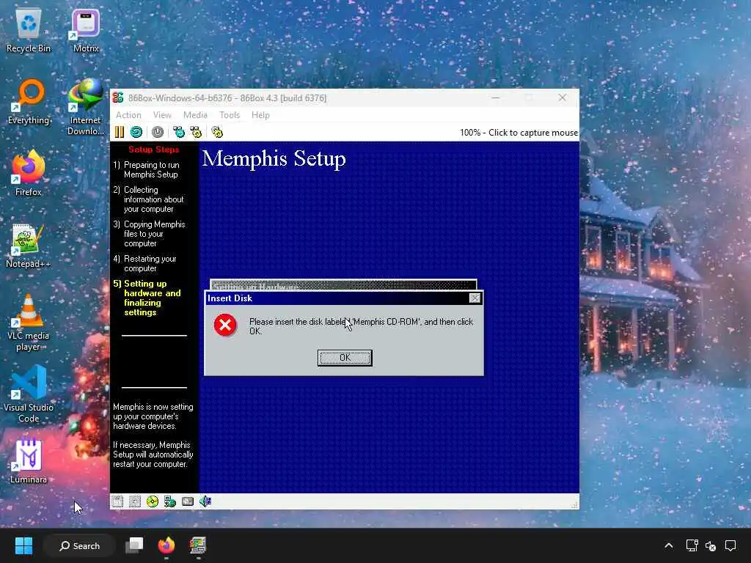Click 'Please insert the disk labeled' message

pyautogui.click(x=361, y=326)
